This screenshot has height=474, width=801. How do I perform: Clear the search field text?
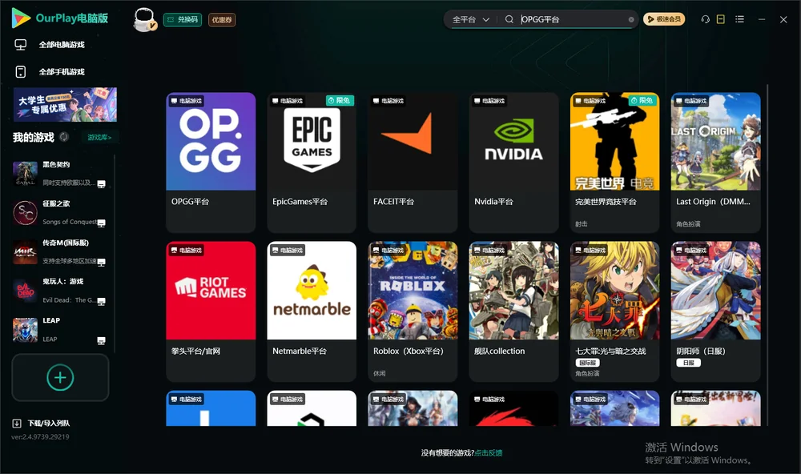(x=631, y=20)
